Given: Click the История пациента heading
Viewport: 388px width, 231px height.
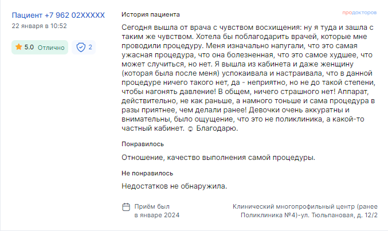Looking at the screenshot, I should pos(151,14).
